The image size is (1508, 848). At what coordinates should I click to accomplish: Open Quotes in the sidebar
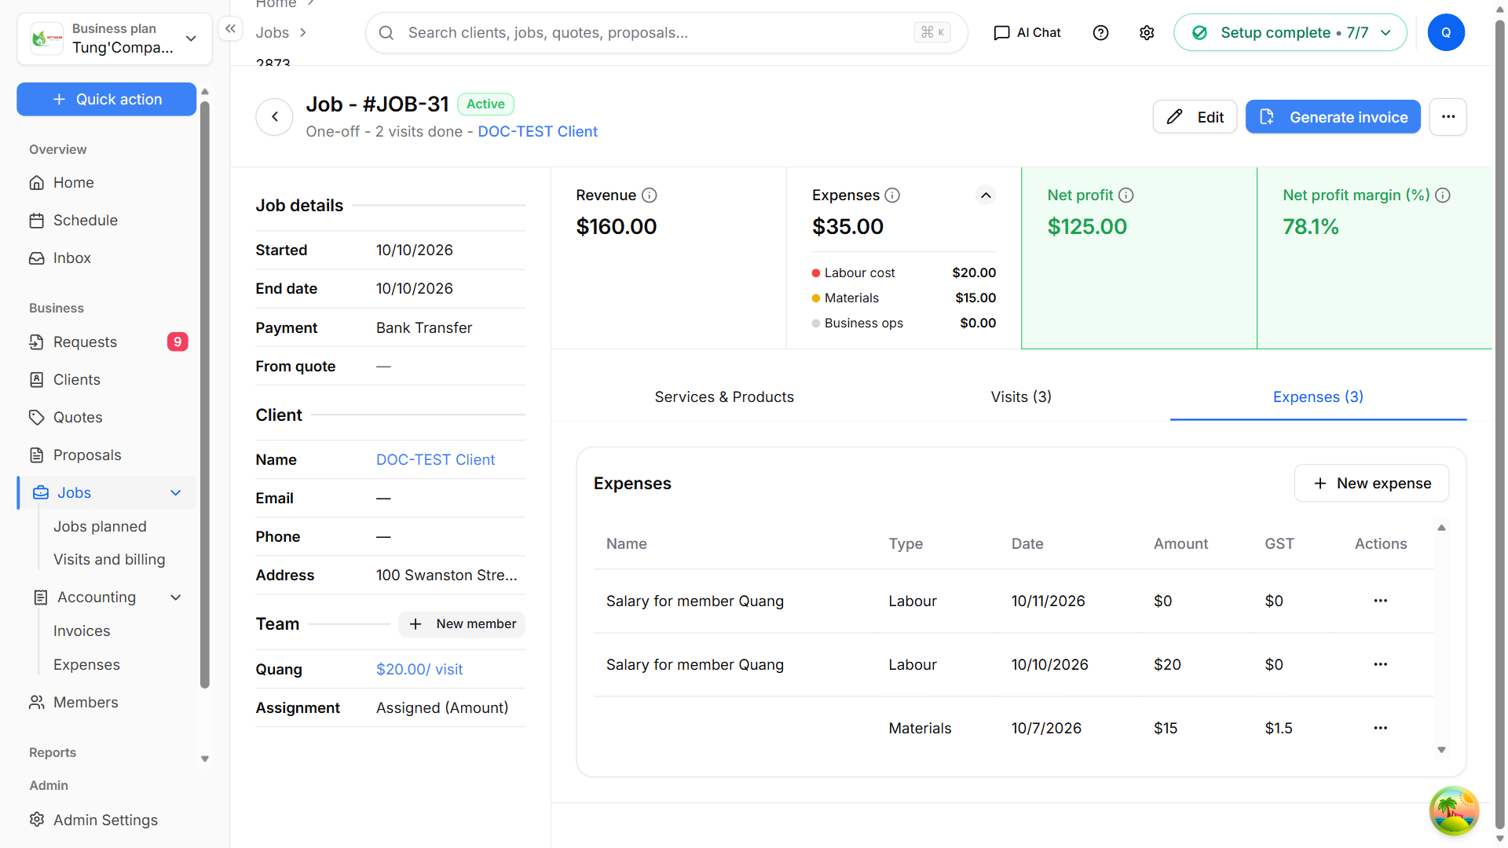pos(106,418)
